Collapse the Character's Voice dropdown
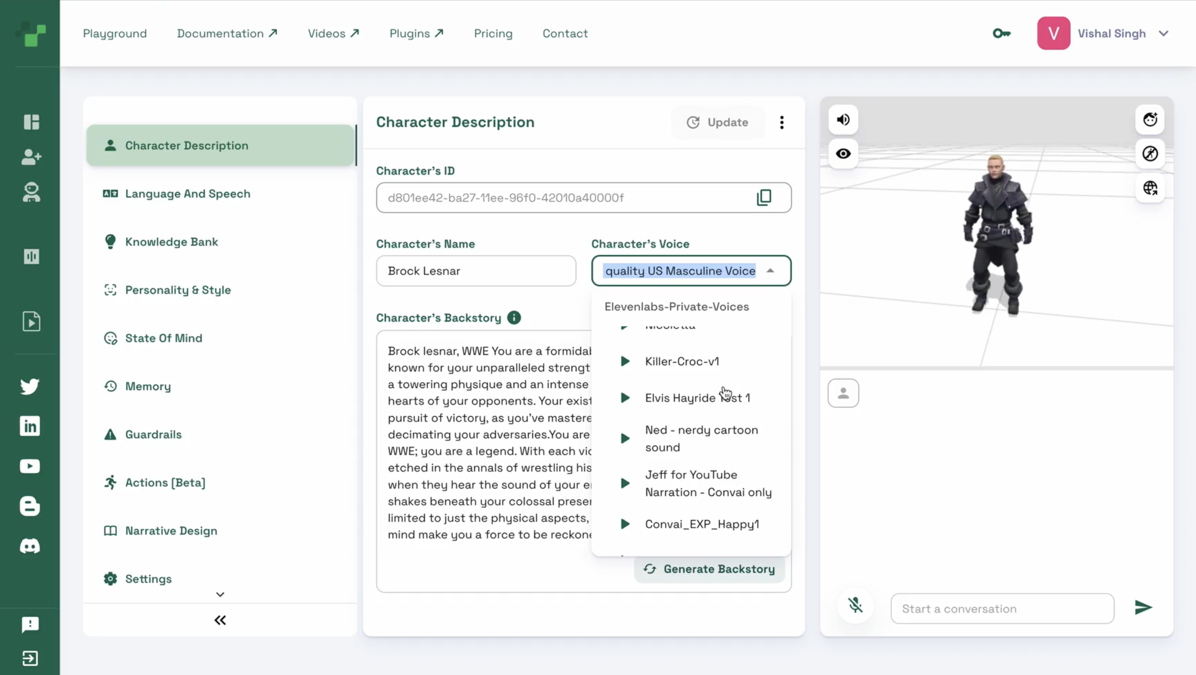 coord(770,271)
